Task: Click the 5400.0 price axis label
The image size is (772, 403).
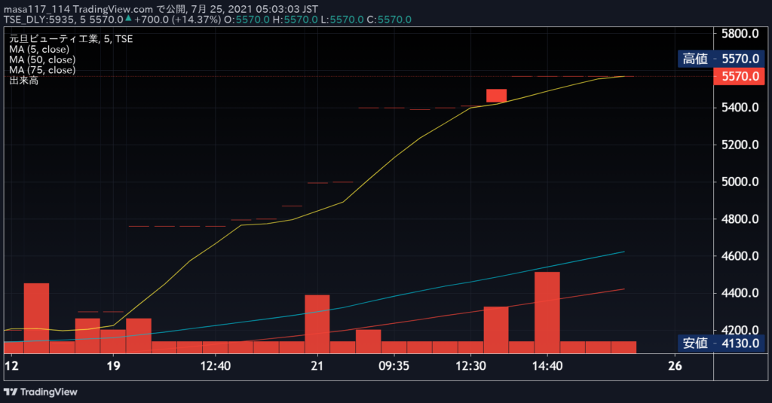Action: [740, 107]
